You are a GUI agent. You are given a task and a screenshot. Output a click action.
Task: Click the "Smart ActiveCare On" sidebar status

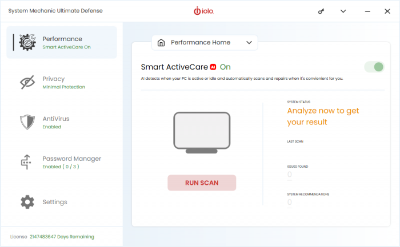point(67,47)
